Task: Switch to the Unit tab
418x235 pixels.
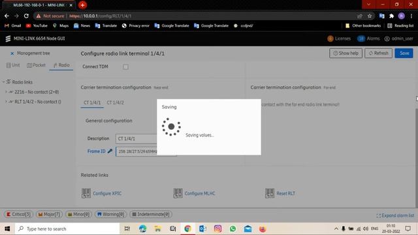Action: point(13,65)
